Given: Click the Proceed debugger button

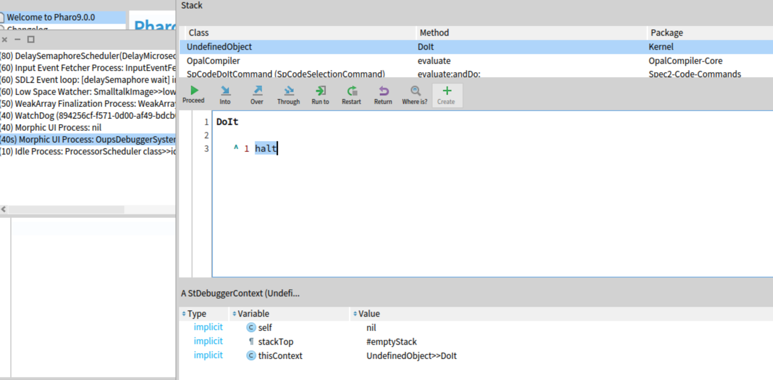Looking at the screenshot, I should [x=194, y=94].
